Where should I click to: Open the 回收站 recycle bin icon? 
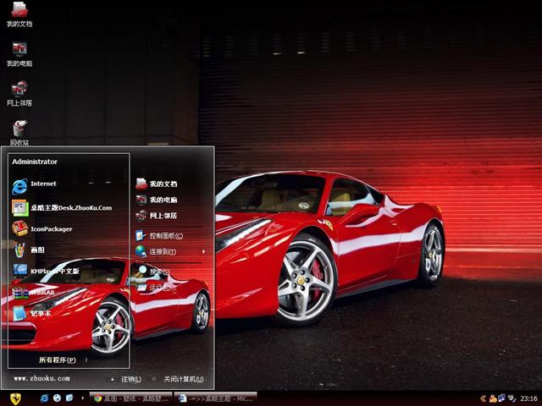tap(19, 133)
